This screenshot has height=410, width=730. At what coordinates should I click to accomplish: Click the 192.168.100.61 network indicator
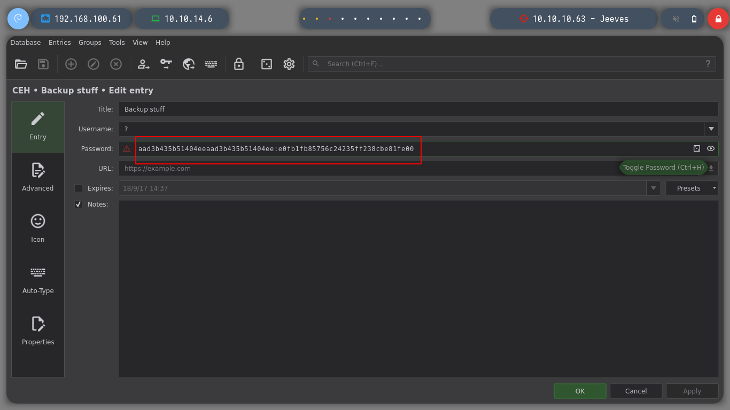pos(82,19)
